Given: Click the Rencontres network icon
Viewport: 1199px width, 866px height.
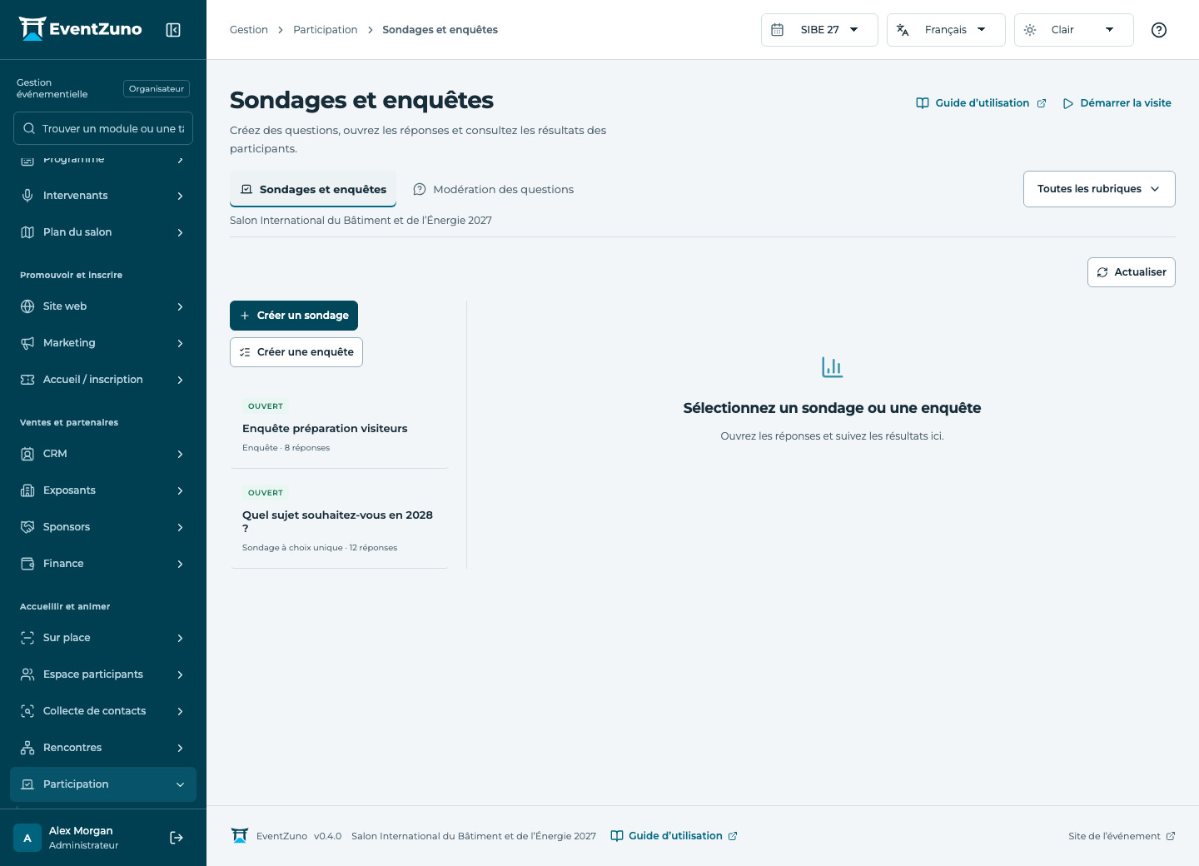Looking at the screenshot, I should pos(27,748).
